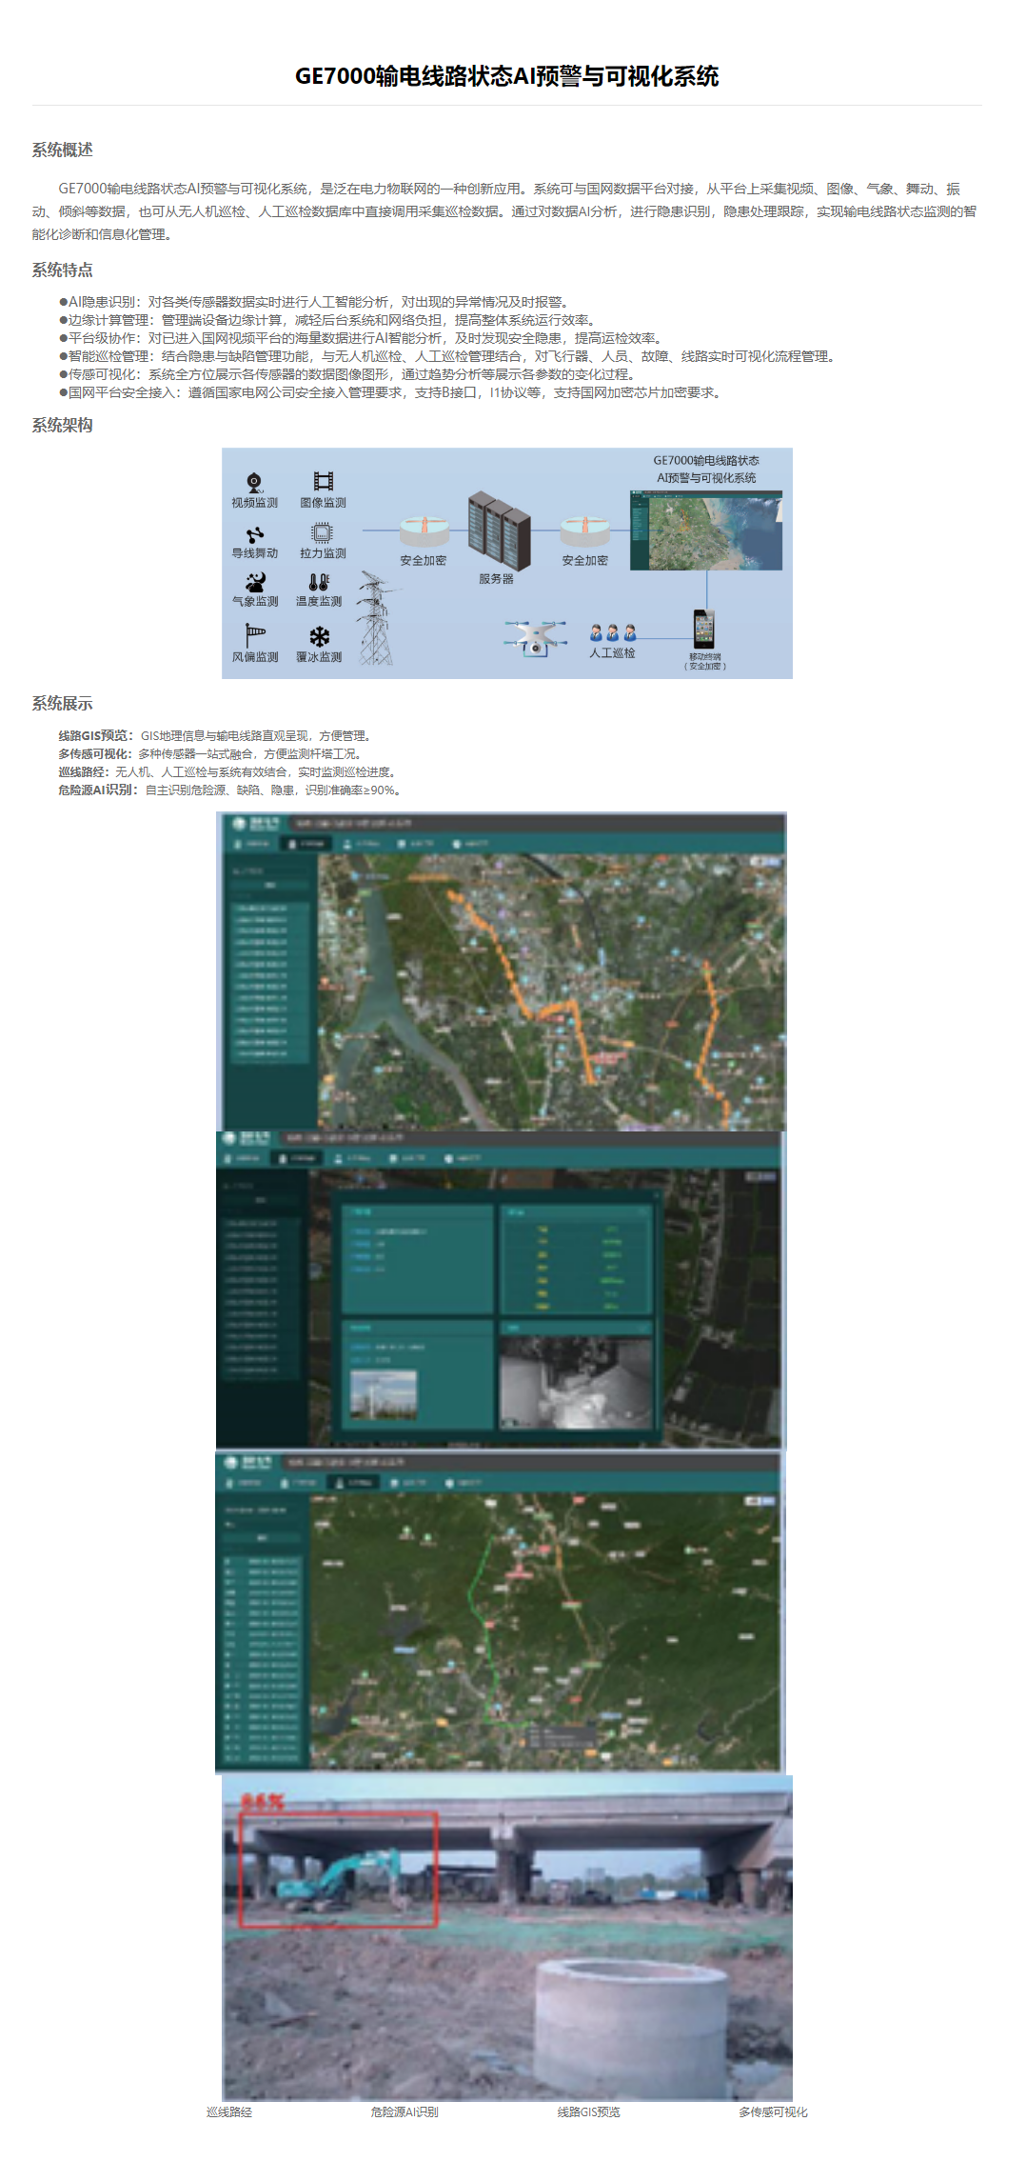Click the bold 线路GIS预览 description line

pyautogui.click(x=217, y=736)
